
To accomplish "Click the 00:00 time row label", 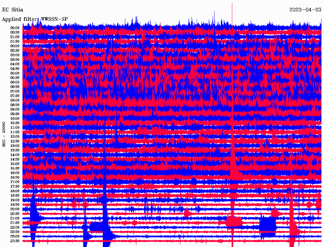I will pos(15,28).
